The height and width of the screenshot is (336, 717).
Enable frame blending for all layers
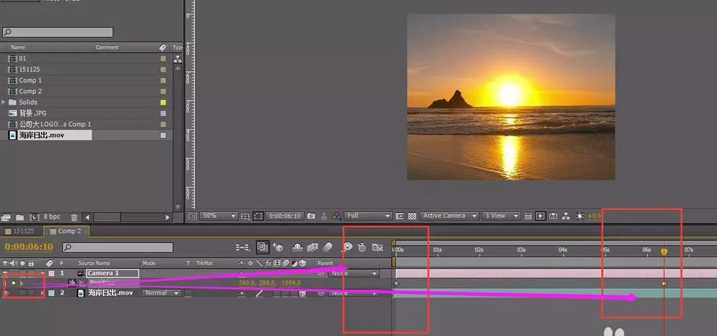tap(313, 247)
